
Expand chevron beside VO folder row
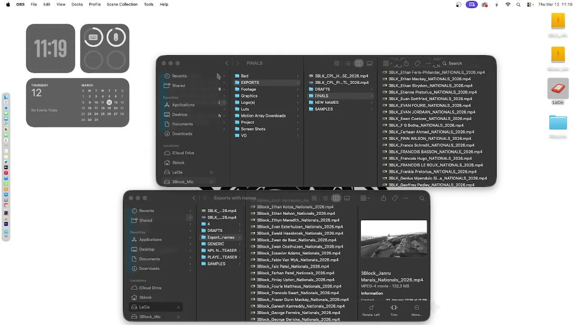click(x=297, y=136)
